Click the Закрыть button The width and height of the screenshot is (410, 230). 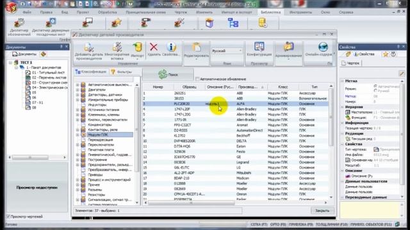point(322,210)
